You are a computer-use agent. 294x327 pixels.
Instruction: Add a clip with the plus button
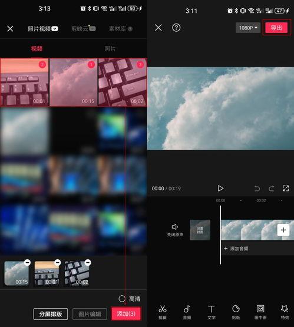coord(283,230)
